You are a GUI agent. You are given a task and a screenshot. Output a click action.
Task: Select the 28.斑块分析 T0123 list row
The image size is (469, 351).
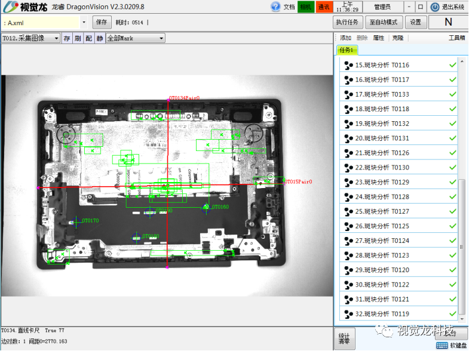tap(394, 255)
